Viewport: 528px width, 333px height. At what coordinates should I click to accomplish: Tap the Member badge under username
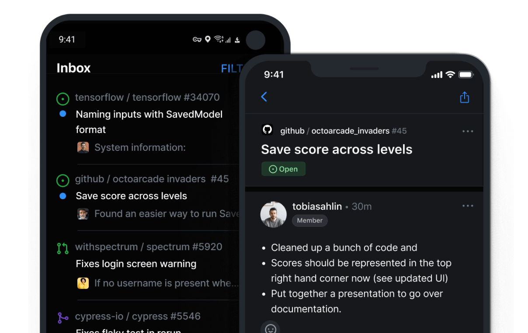pos(309,221)
